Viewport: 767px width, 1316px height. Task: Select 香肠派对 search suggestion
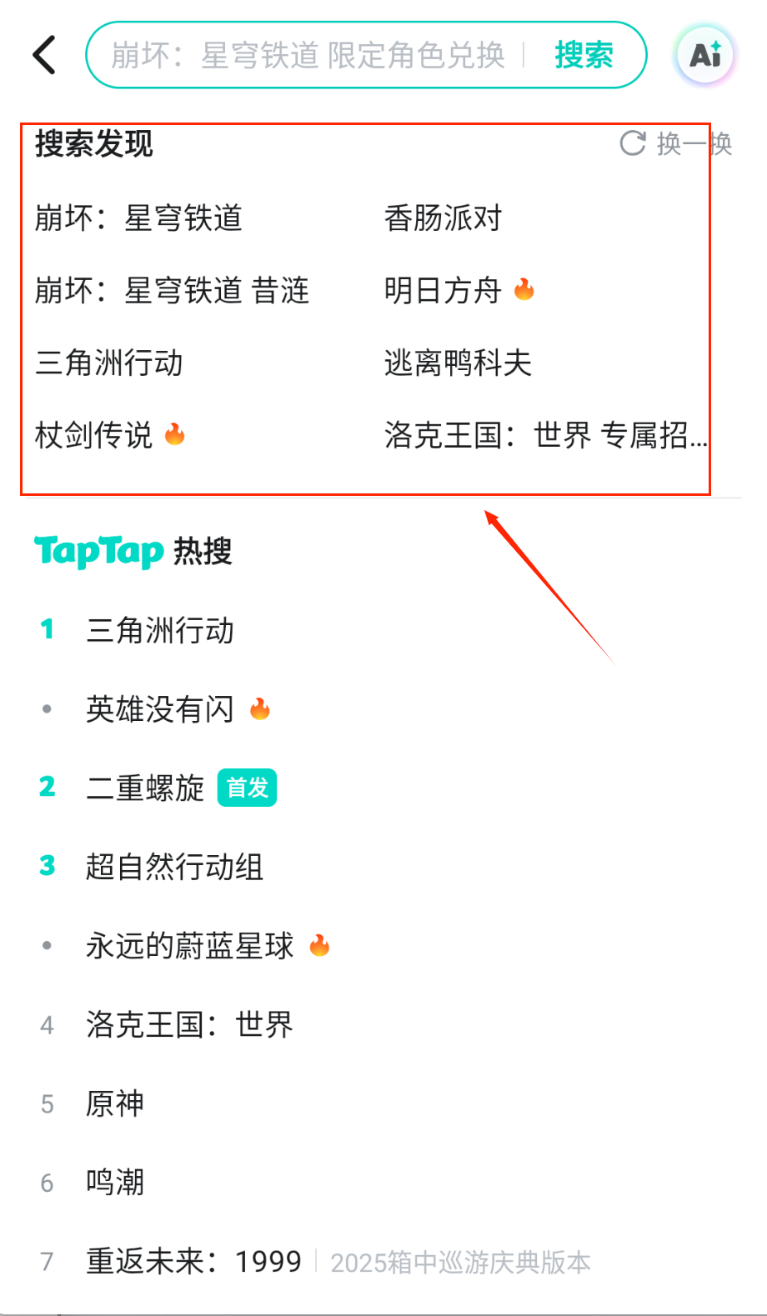coord(443,218)
